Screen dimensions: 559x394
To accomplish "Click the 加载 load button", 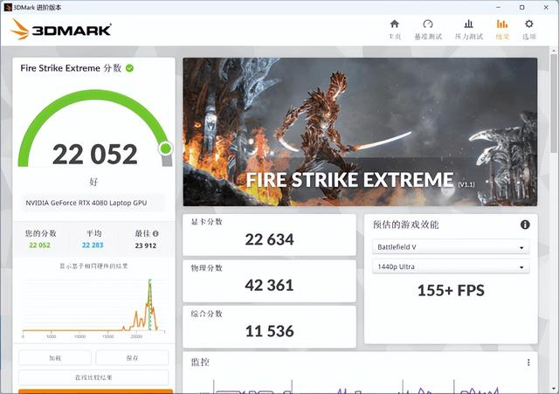I will [x=55, y=357].
